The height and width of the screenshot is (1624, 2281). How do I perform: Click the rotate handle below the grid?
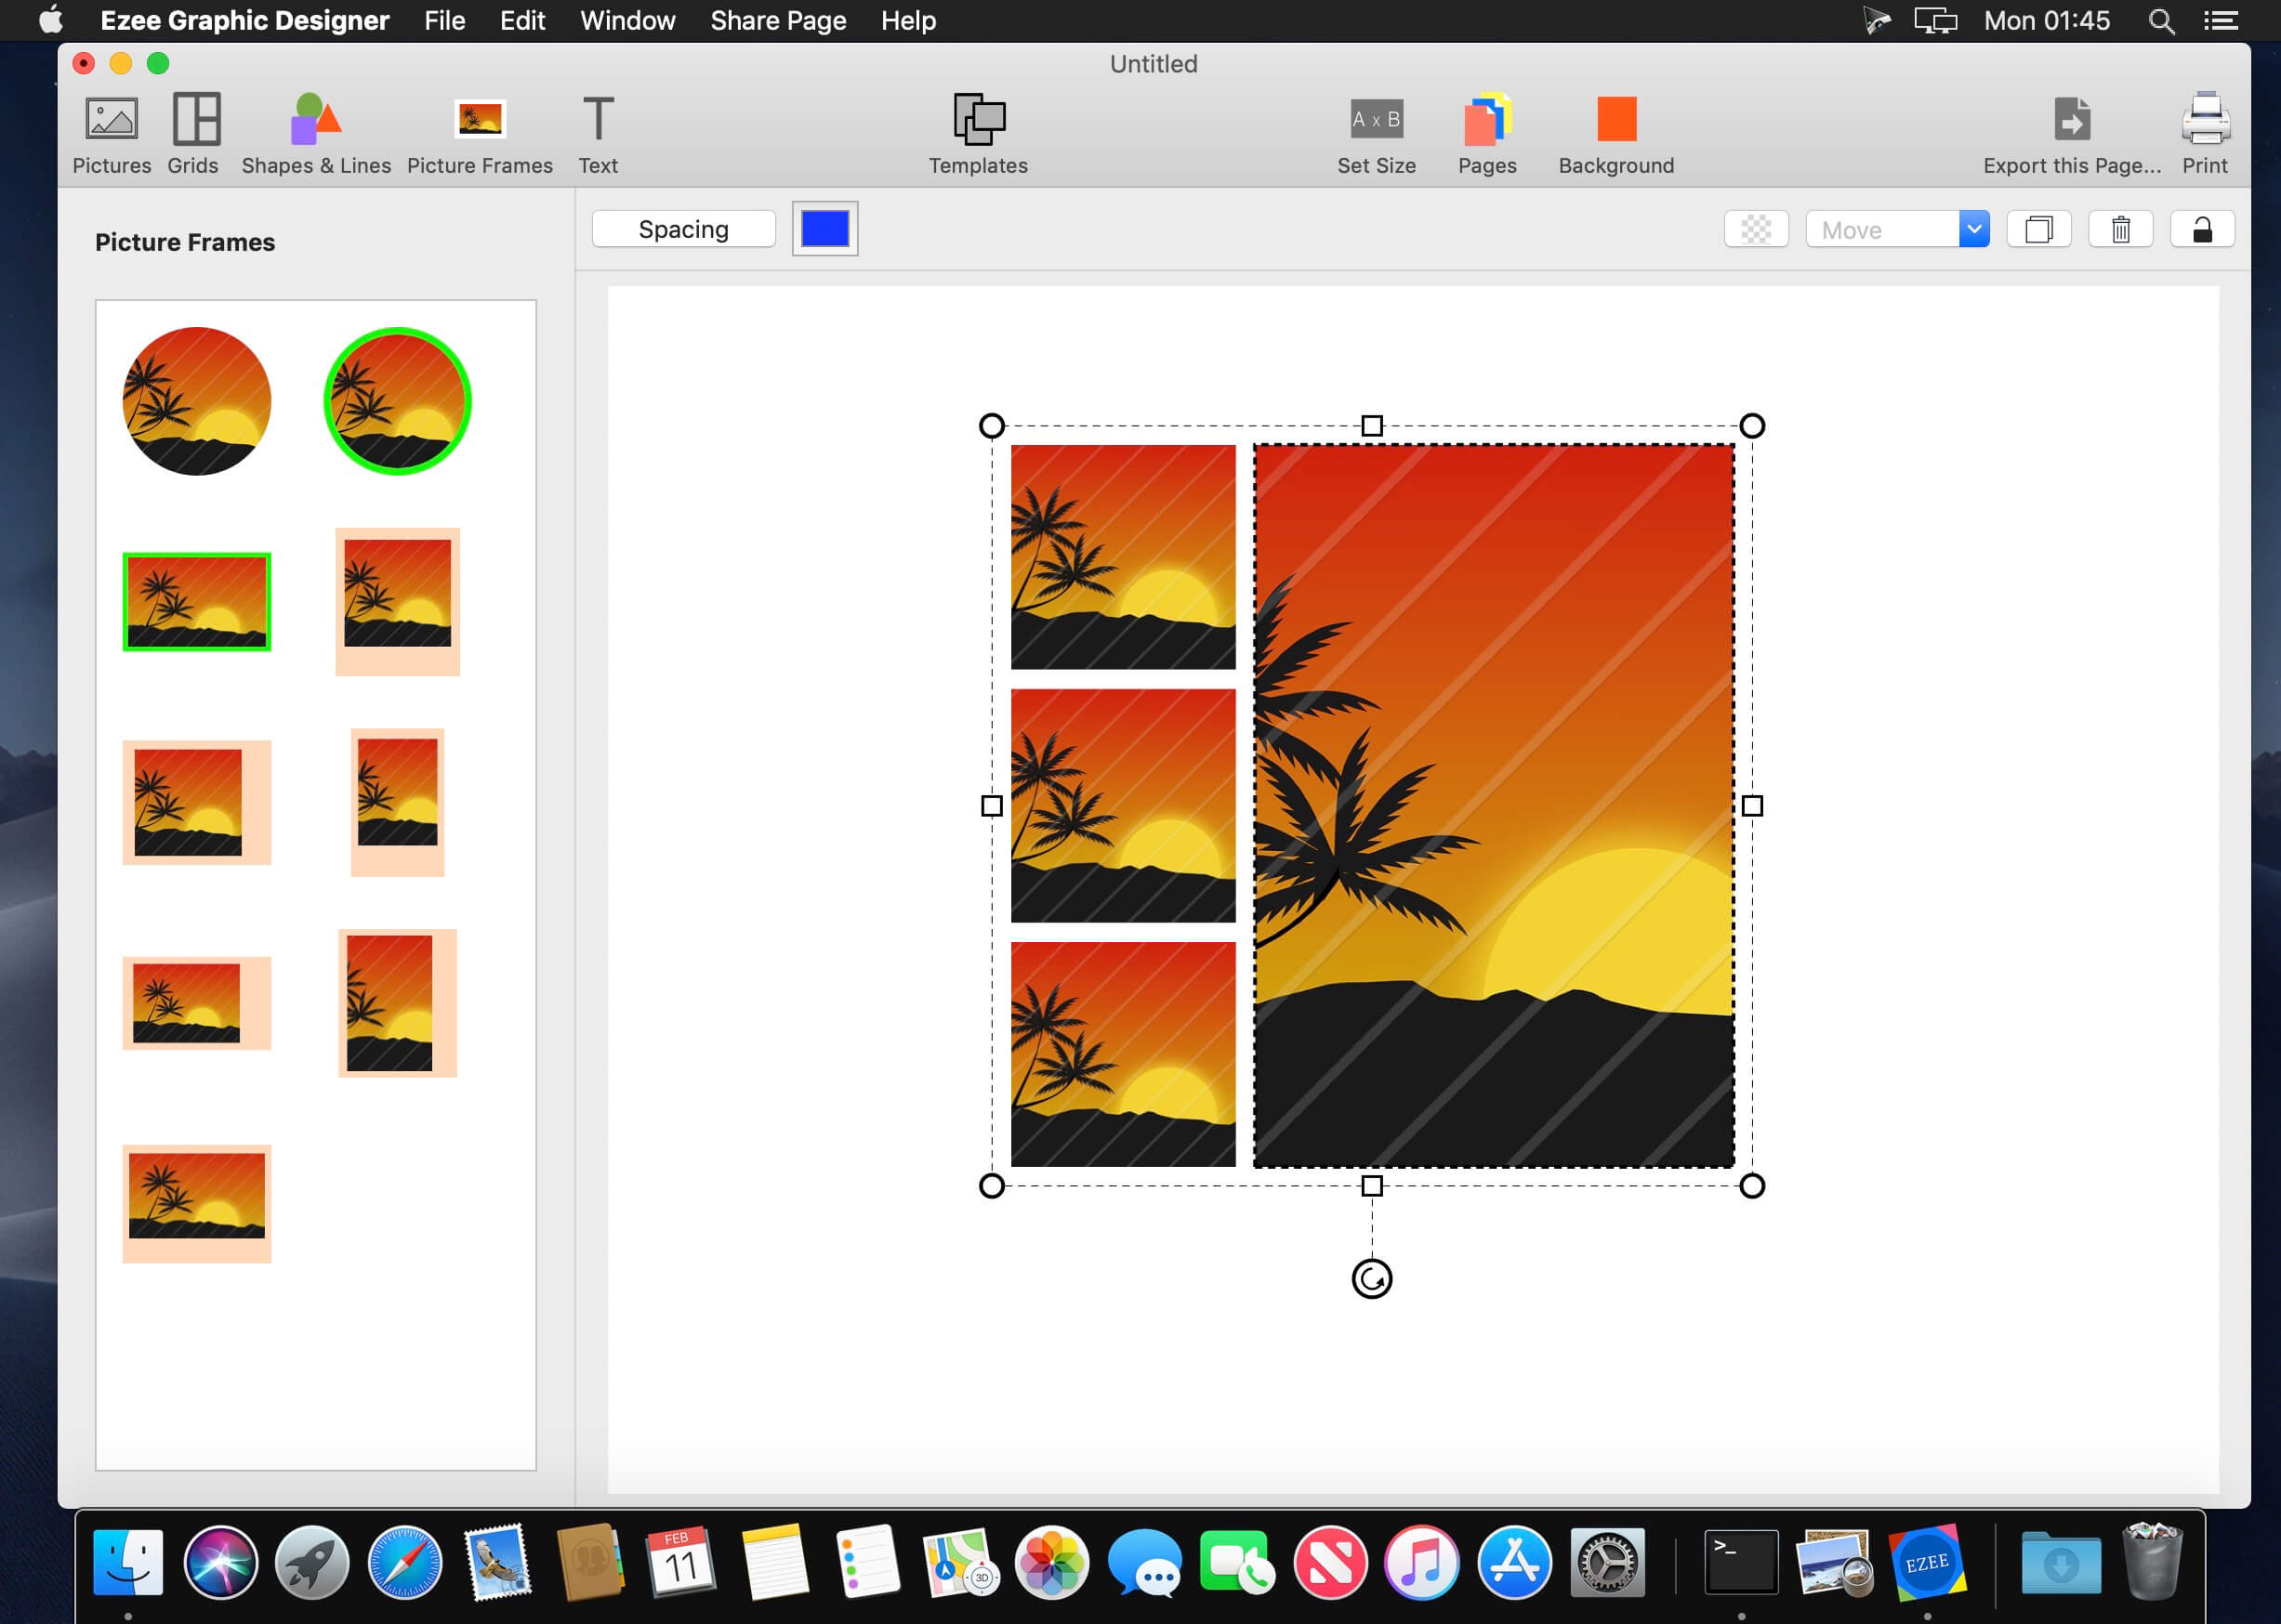coord(1372,1278)
